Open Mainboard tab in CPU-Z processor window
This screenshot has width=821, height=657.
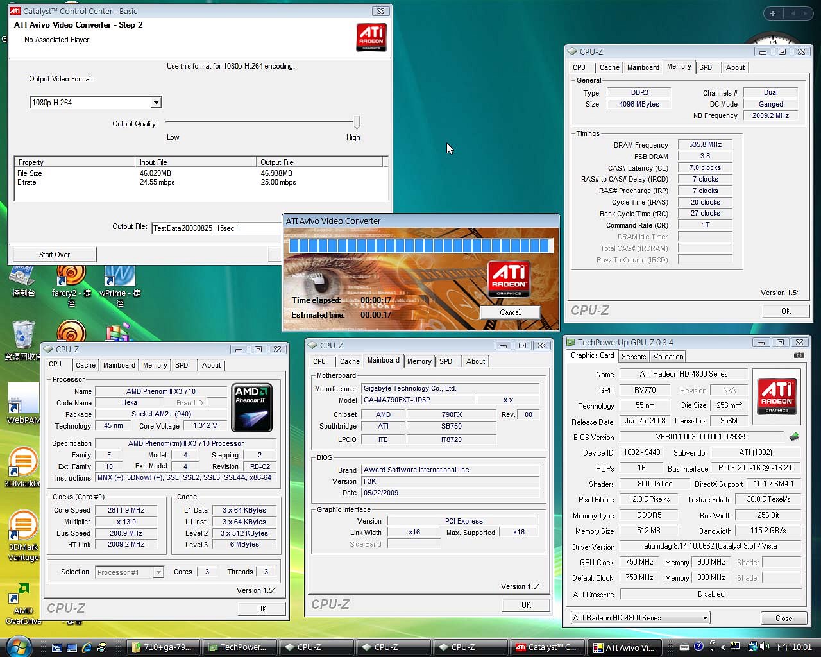point(119,365)
